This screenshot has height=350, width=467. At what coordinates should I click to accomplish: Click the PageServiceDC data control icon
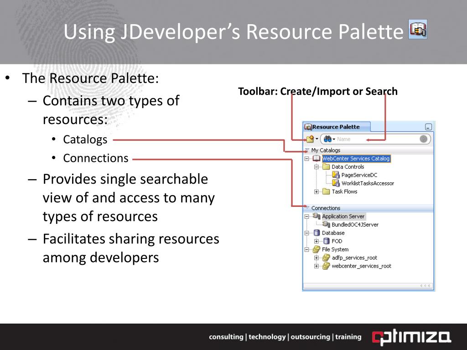tap(336, 175)
